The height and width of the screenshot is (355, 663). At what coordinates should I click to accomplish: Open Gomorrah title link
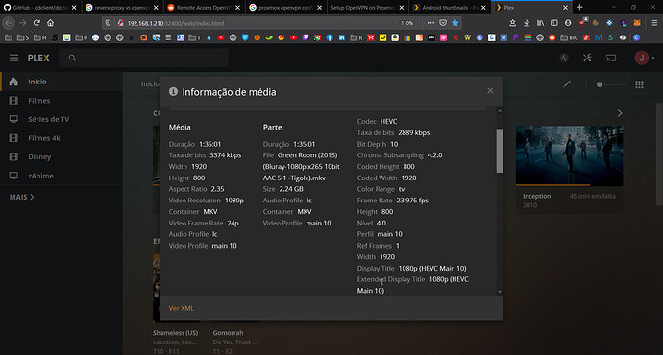pos(228,333)
